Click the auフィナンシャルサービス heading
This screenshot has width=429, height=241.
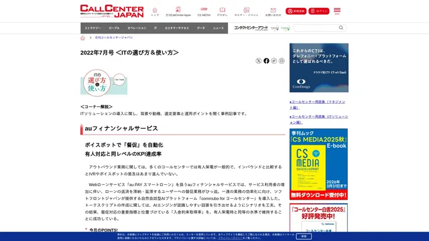click(121, 129)
